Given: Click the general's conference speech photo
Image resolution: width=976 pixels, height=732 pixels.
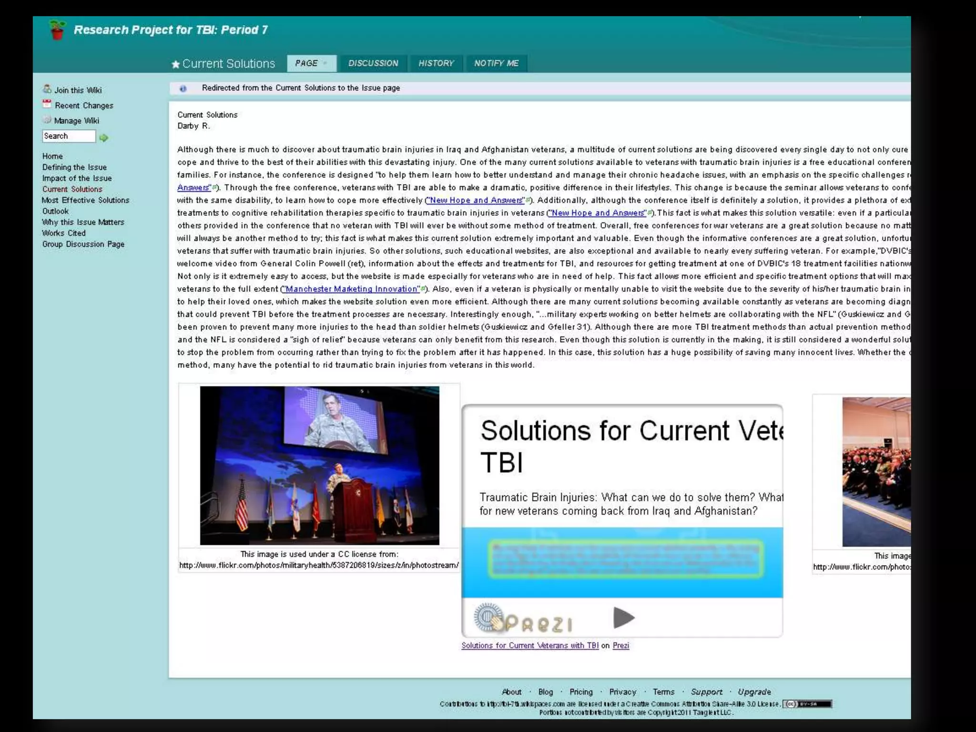Looking at the screenshot, I should (319, 465).
